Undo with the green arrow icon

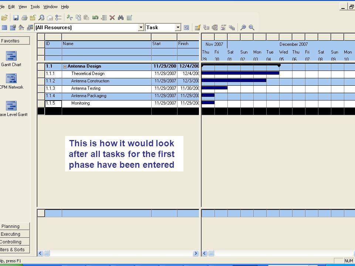click(95, 18)
